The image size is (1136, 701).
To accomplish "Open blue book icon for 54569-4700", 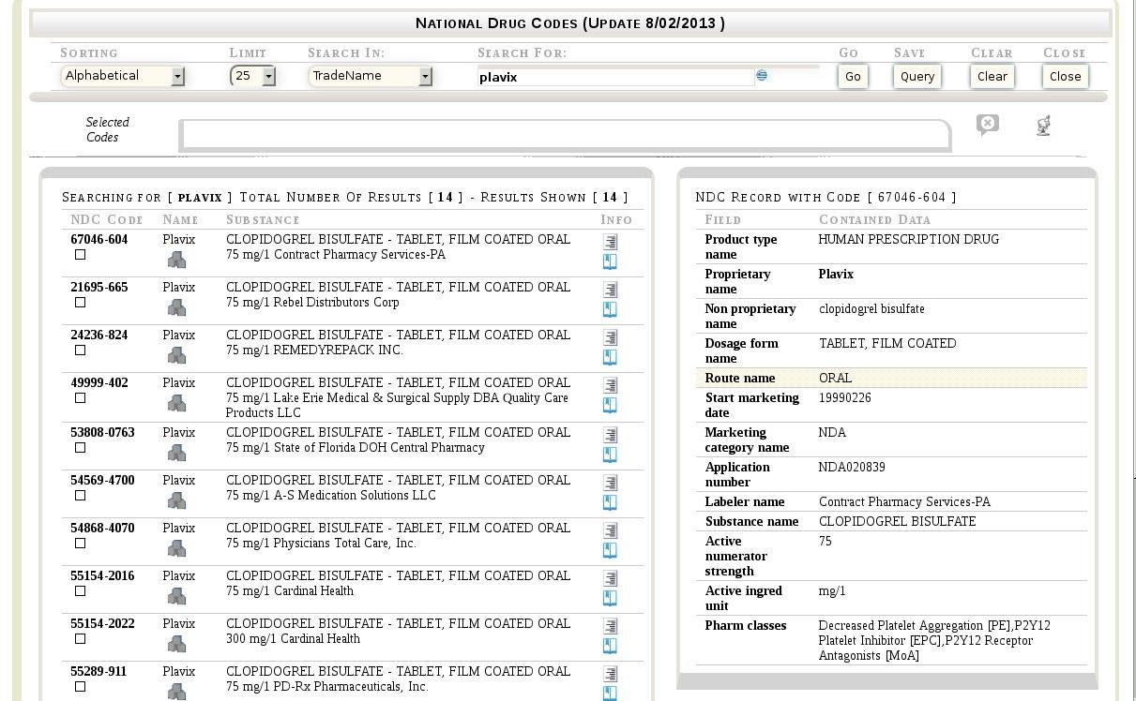I will pyautogui.click(x=610, y=503).
